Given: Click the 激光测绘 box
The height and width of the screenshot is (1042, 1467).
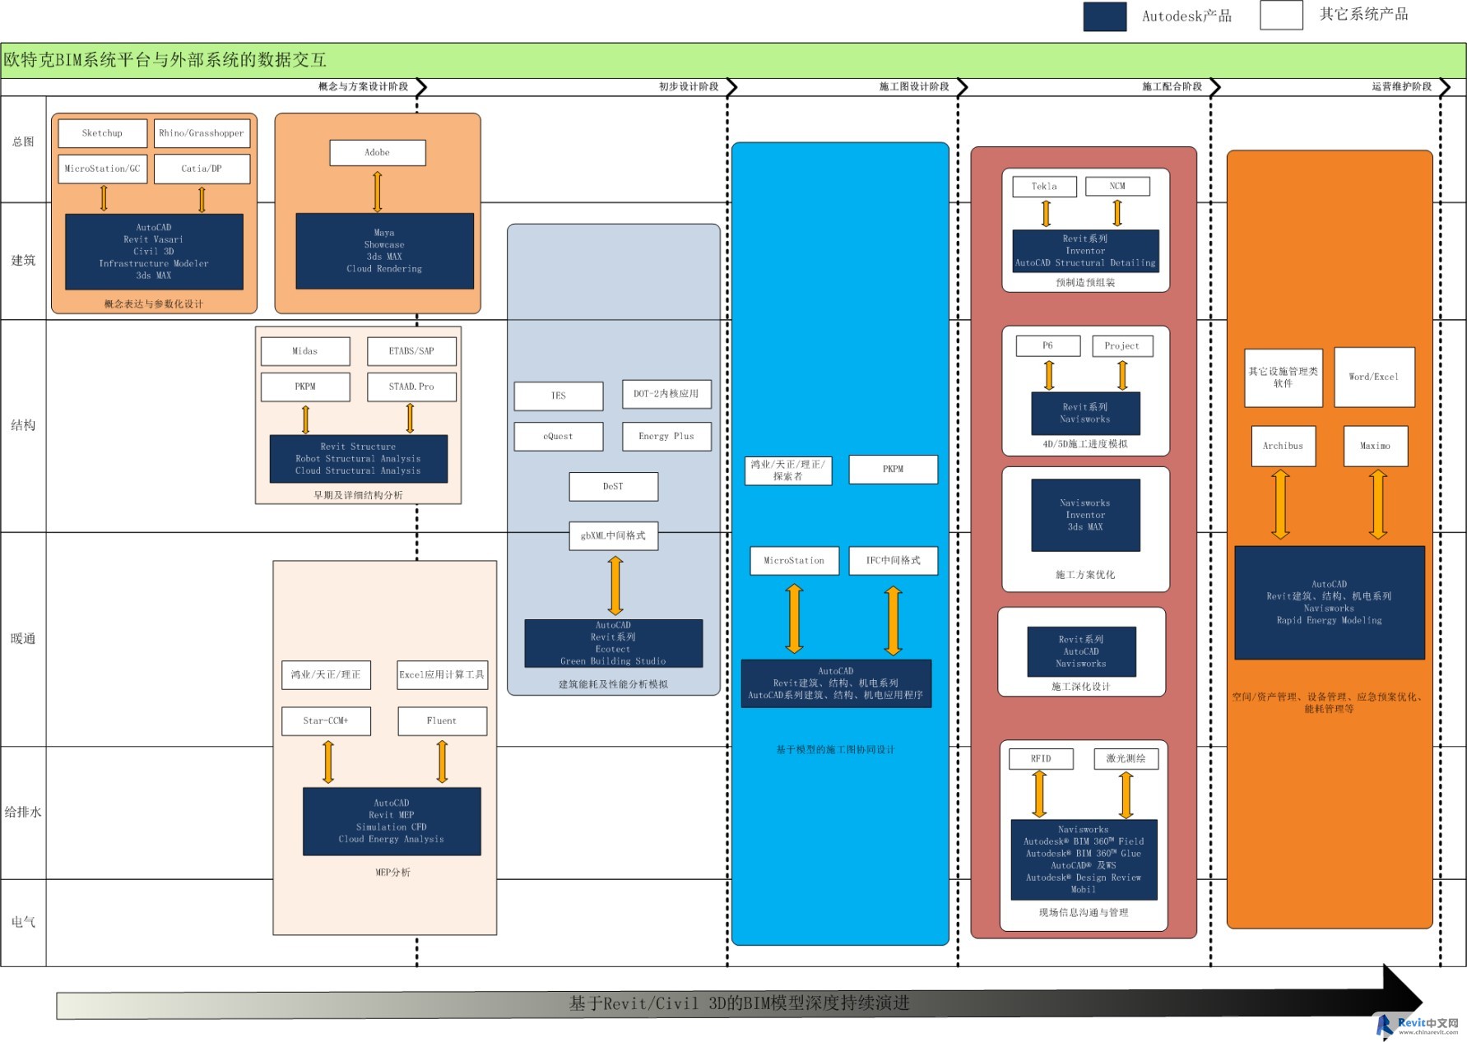Looking at the screenshot, I should (x=1126, y=759).
